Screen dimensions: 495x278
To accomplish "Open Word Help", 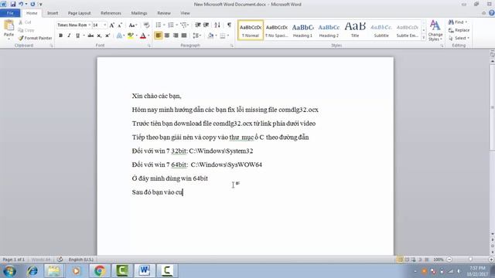I will click(492, 13).
